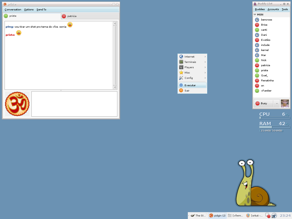Image resolution: width=292 pixels, height=219 pixels.
Task: Select buddy Dani
Action: [271, 35]
